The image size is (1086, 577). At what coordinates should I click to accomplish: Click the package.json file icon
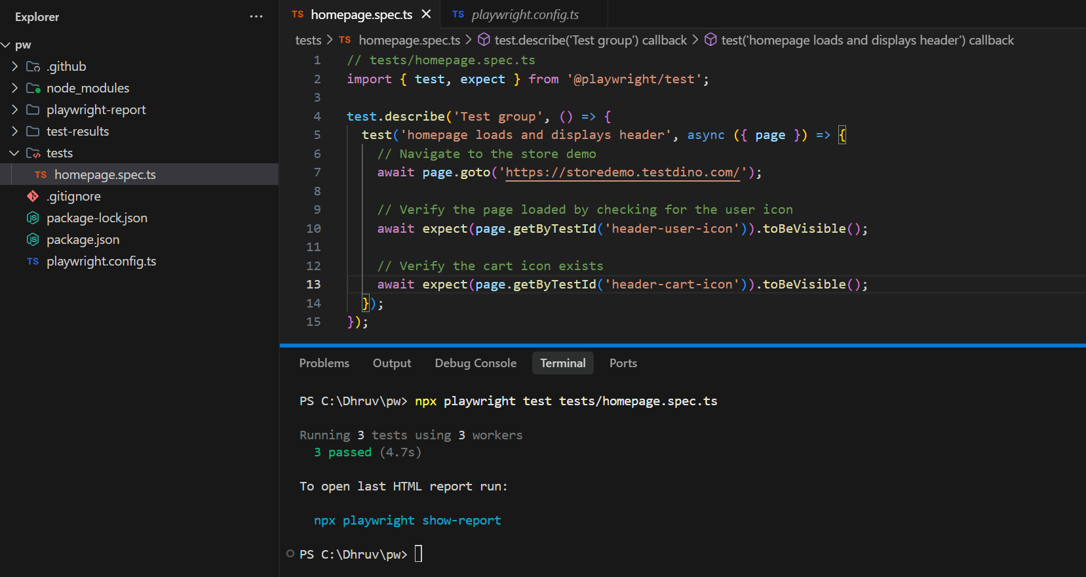(33, 239)
